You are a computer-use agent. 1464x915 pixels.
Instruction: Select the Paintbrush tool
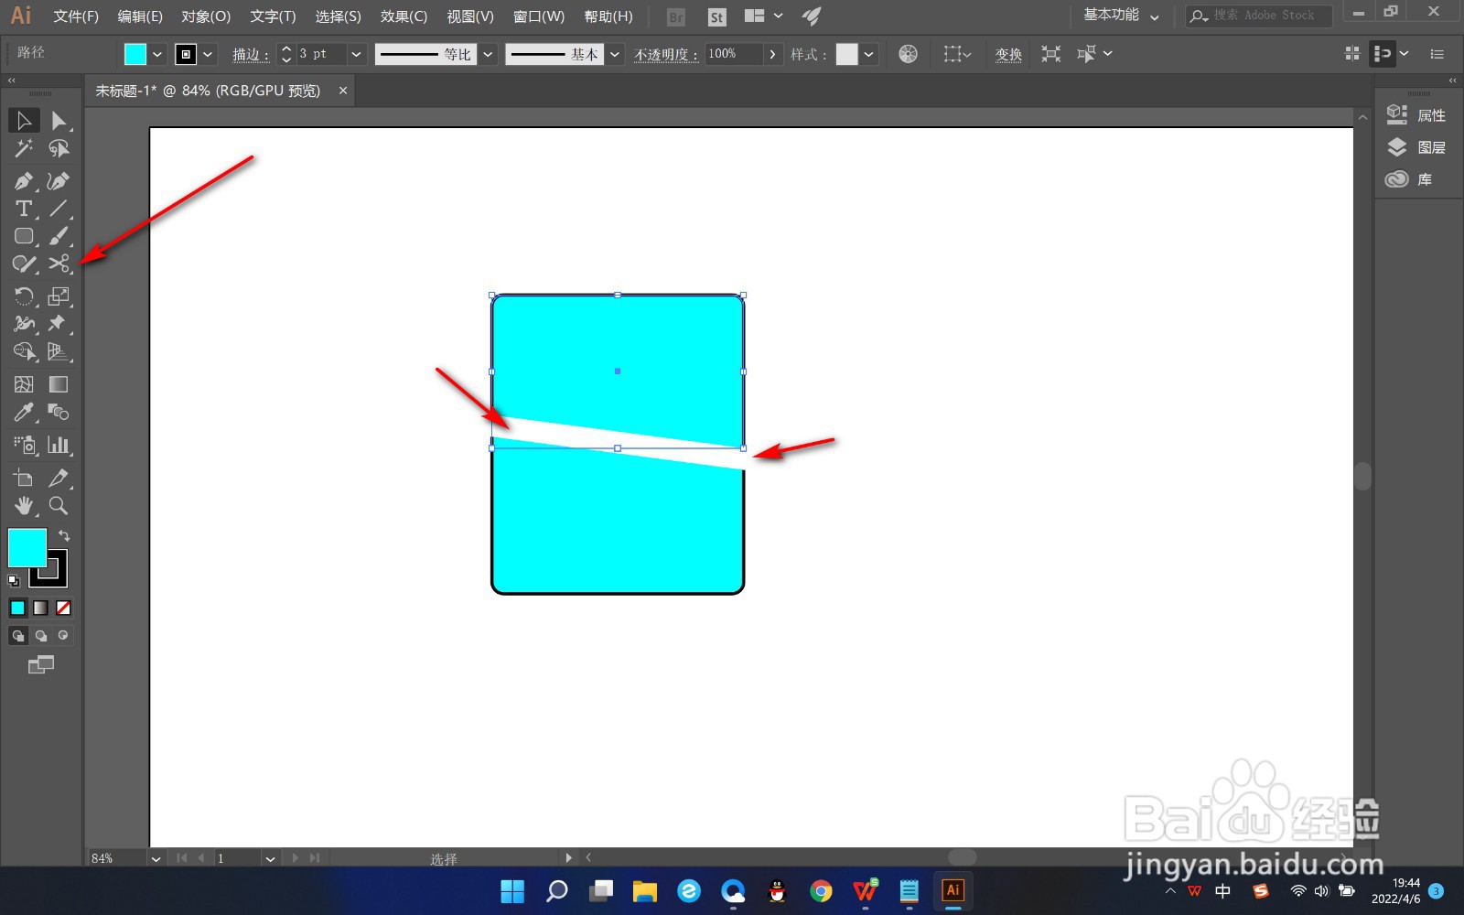59,236
